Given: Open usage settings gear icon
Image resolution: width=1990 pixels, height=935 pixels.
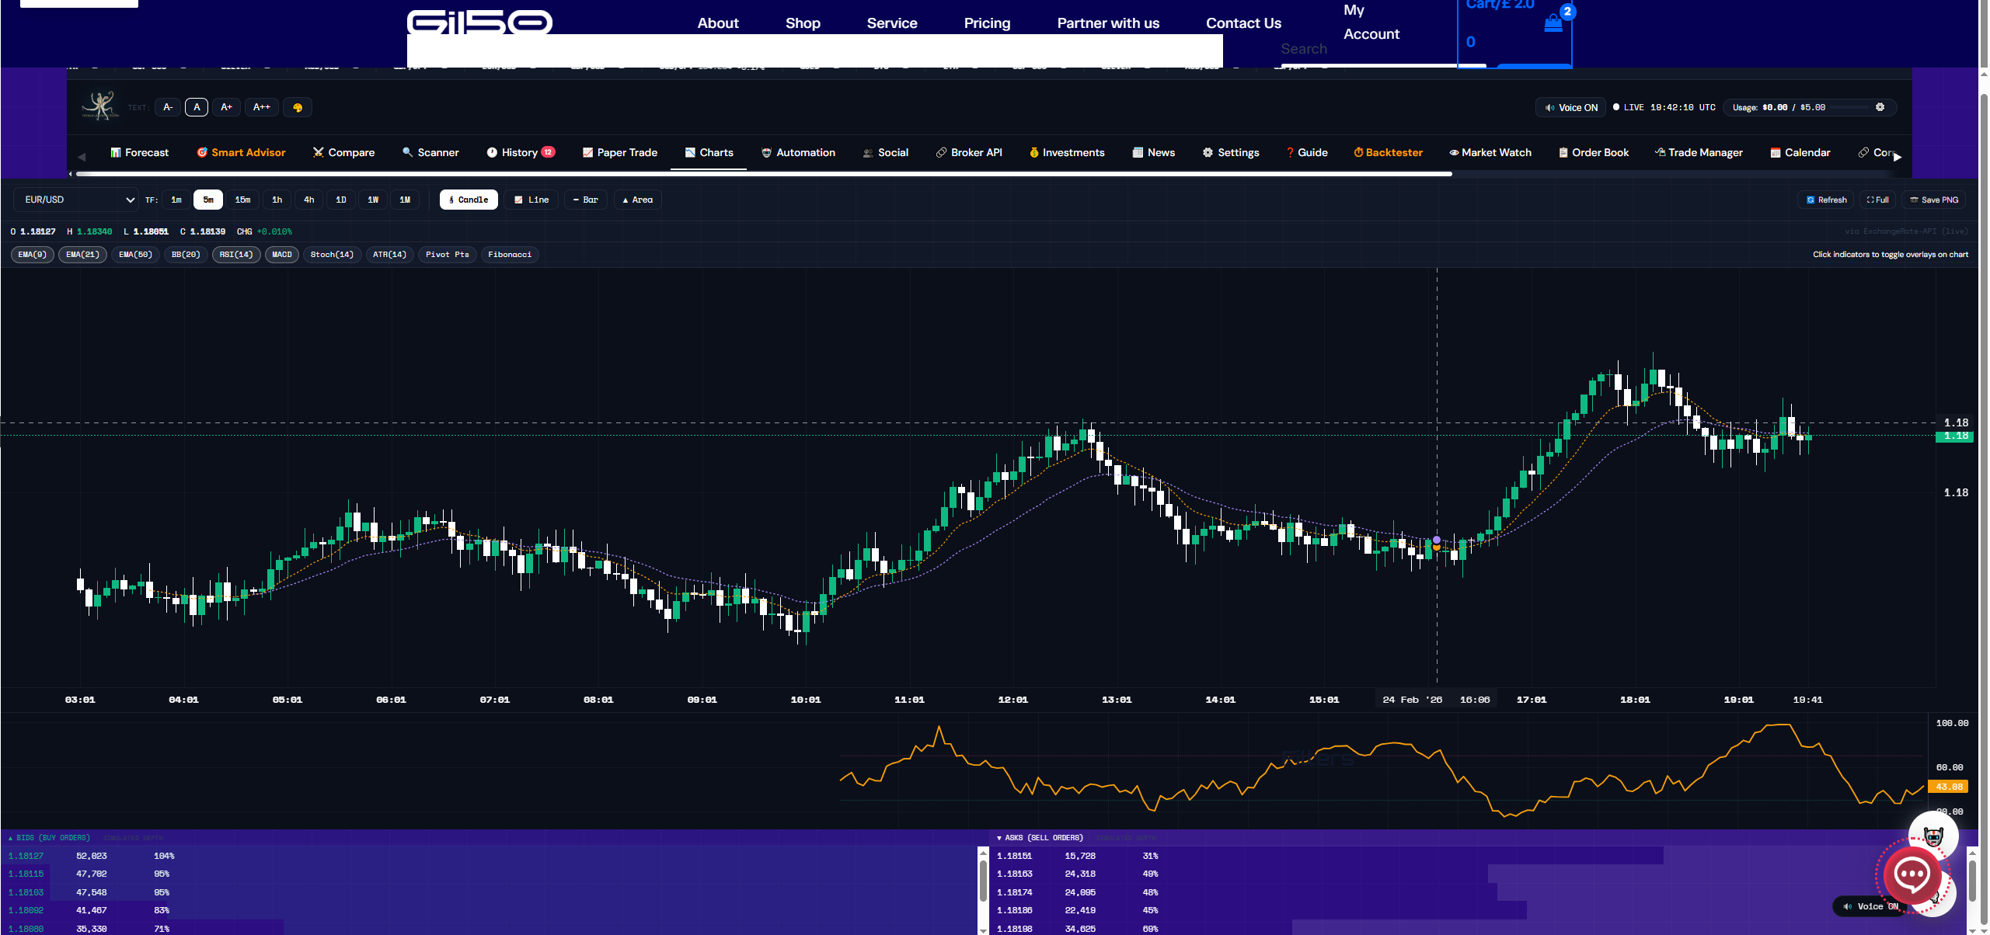Looking at the screenshot, I should point(1880,107).
